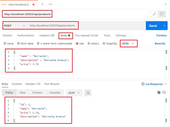
Task: Choose the GraphQL body radio option
Action: coord(104,44)
